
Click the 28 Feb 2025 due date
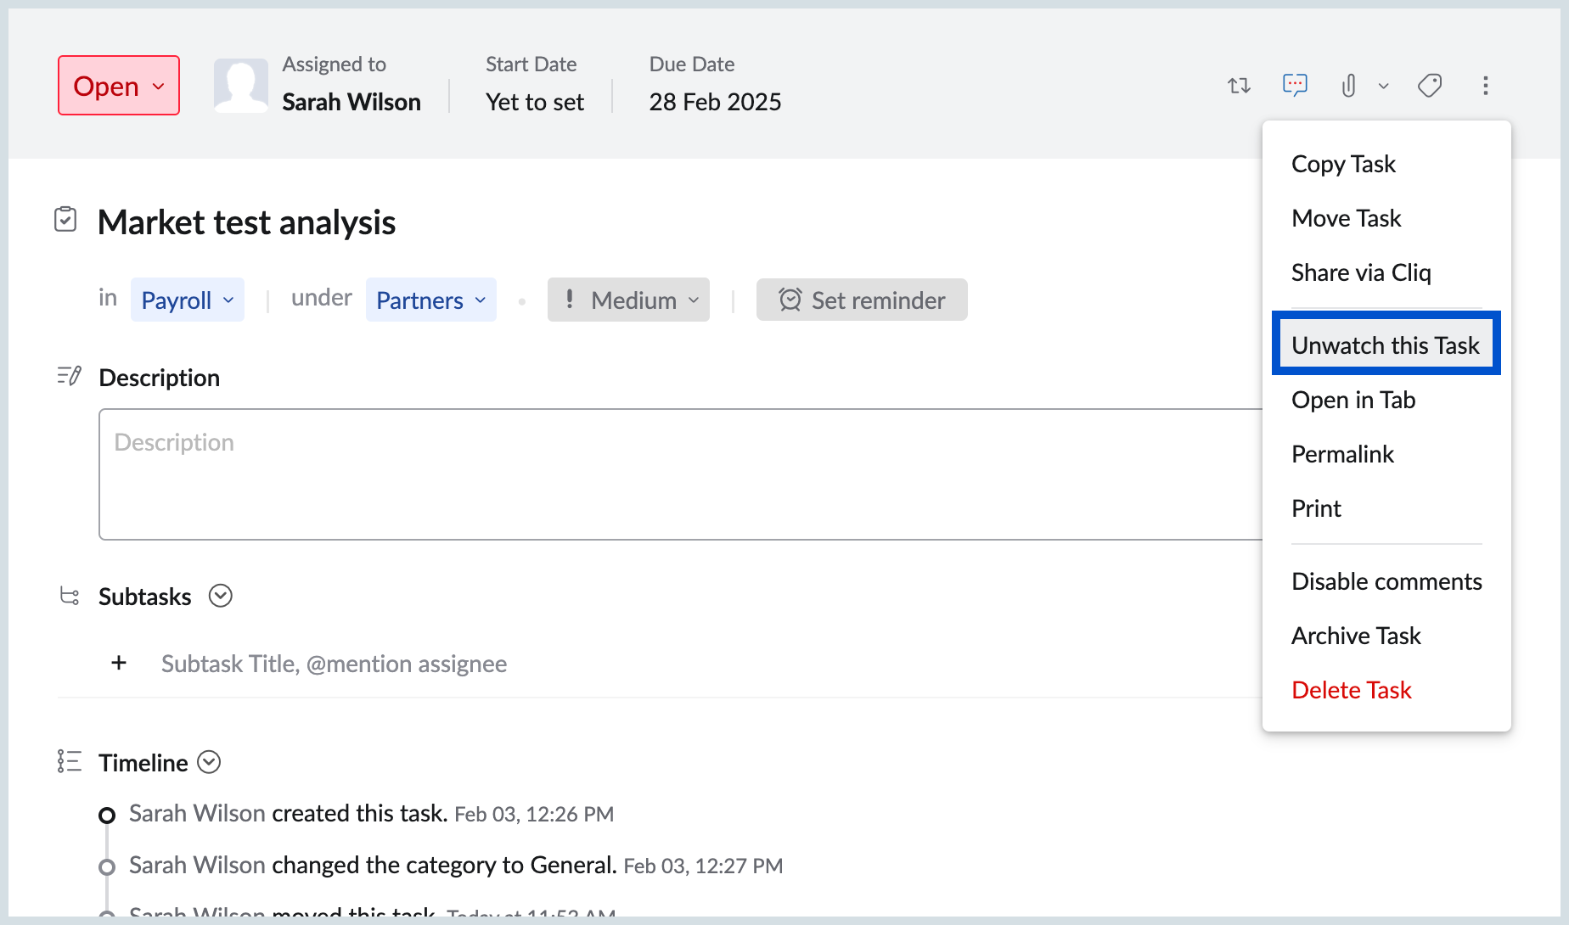pyautogui.click(x=715, y=102)
